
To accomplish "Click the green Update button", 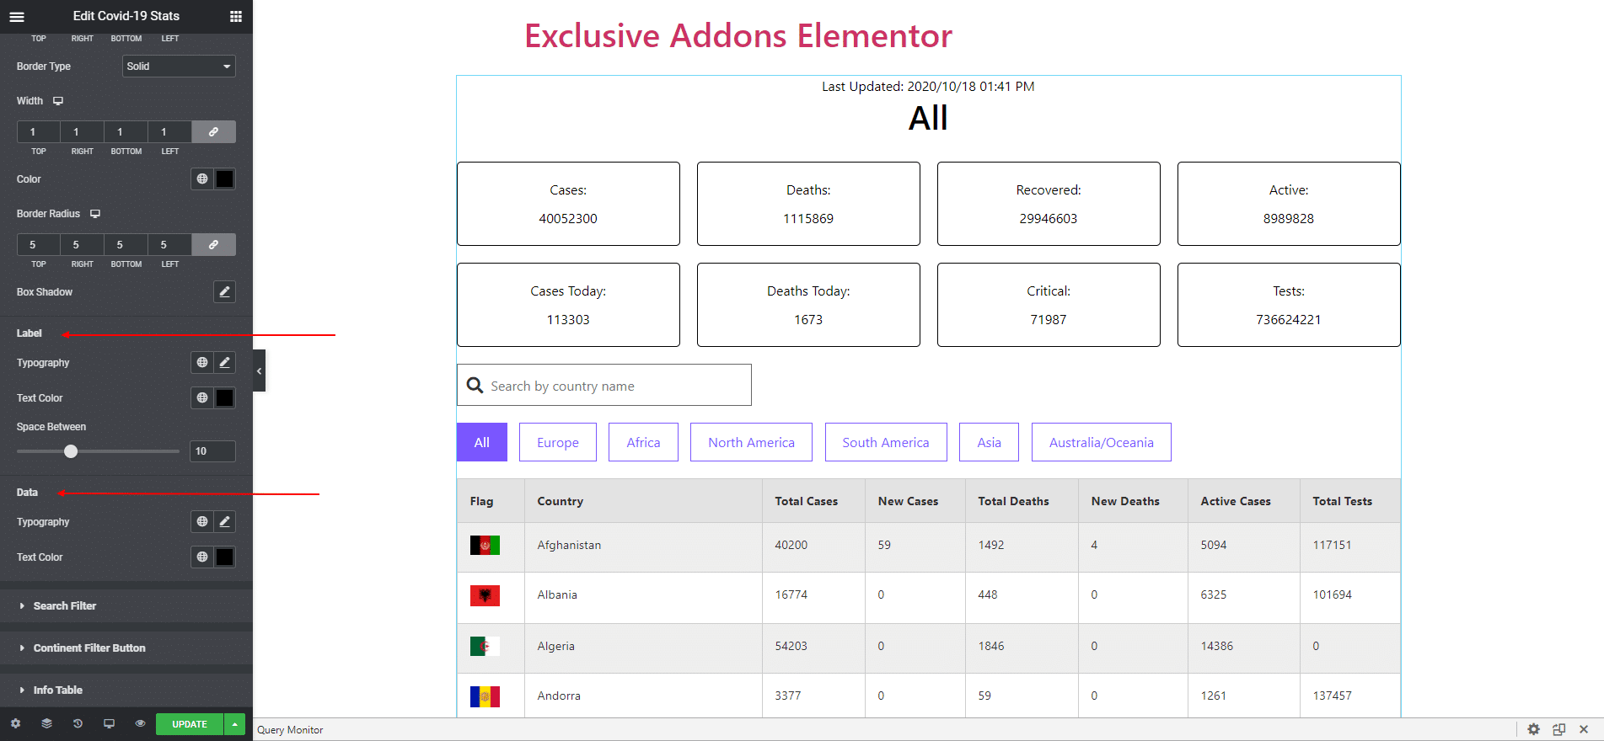I will pyautogui.click(x=190, y=724).
